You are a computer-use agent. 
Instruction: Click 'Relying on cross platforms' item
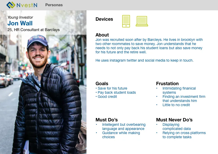(184, 135)
